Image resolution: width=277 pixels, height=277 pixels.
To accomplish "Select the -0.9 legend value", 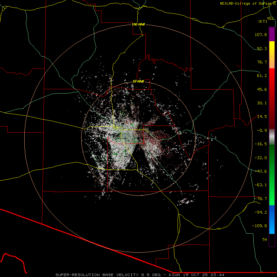I will pos(262,130).
